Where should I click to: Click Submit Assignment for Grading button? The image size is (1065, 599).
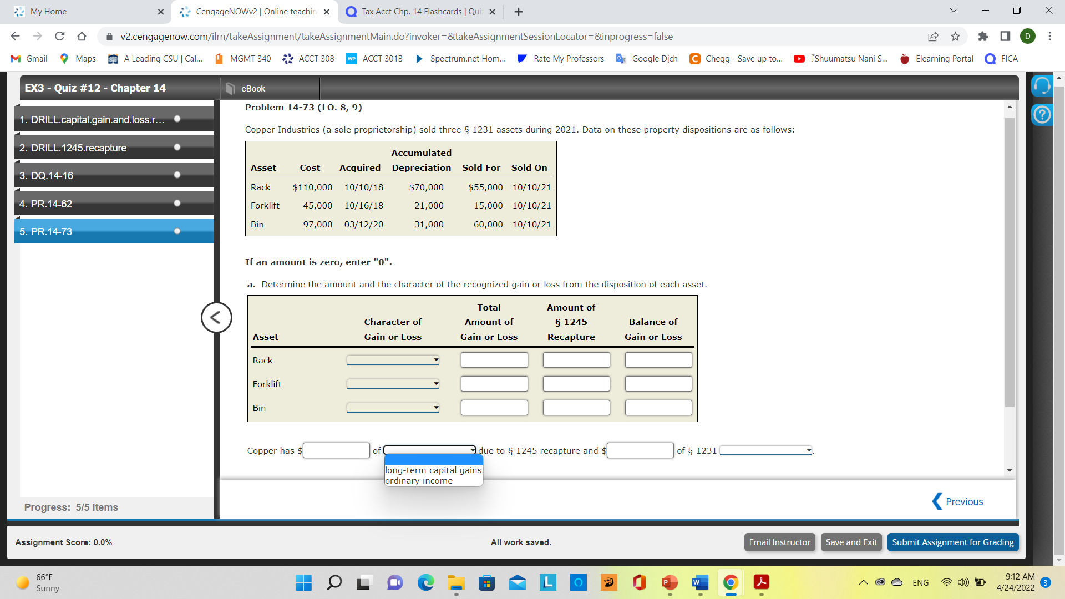pyautogui.click(x=952, y=542)
